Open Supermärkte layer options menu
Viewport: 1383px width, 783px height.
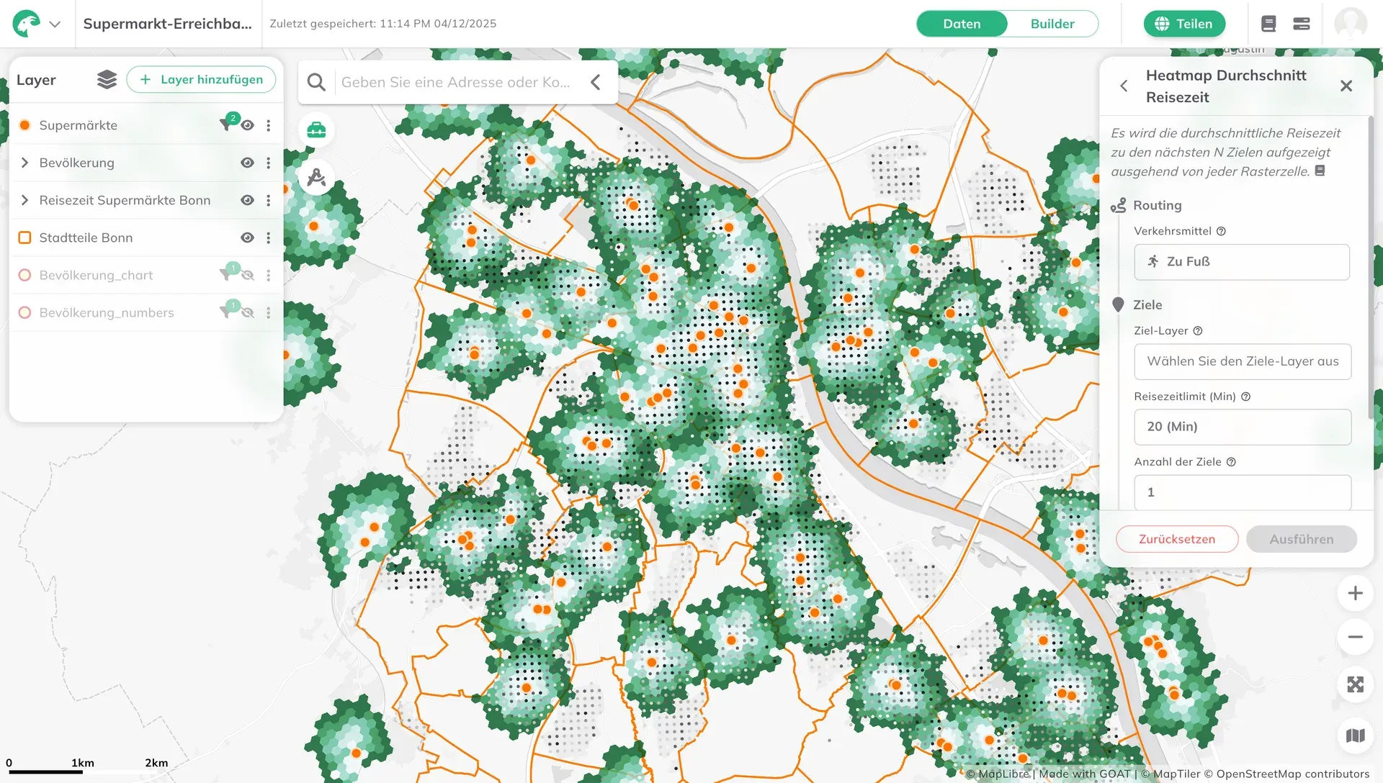[269, 125]
